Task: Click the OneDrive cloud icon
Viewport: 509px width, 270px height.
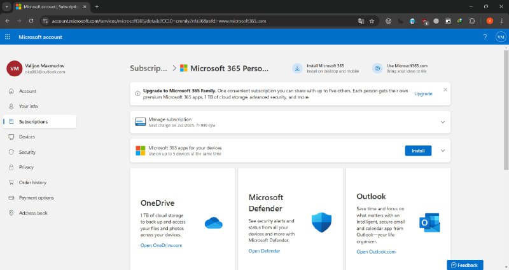Action: tap(214, 224)
